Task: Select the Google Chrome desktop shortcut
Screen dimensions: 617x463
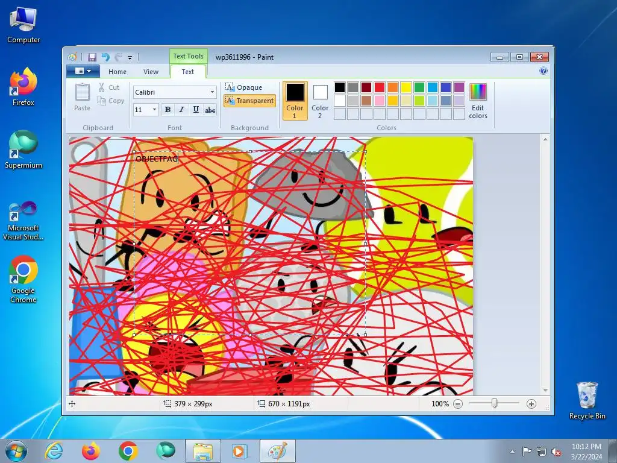Action: (x=23, y=279)
